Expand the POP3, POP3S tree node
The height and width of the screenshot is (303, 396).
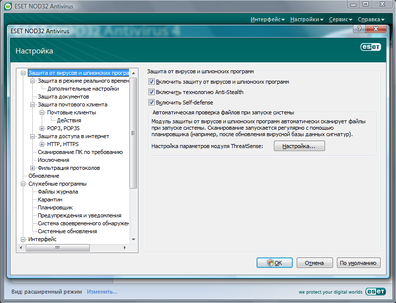(x=42, y=128)
